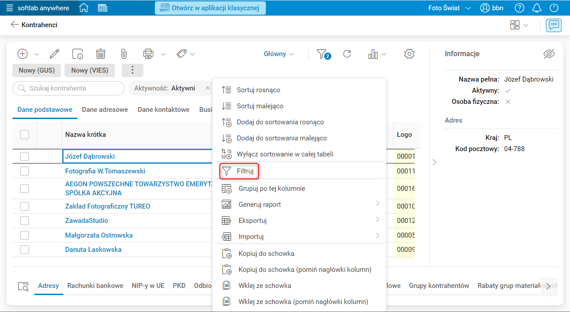Select Wyłącz sortowanie w całej tabeli
The width and height of the screenshot is (570, 312).
(299, 154)
